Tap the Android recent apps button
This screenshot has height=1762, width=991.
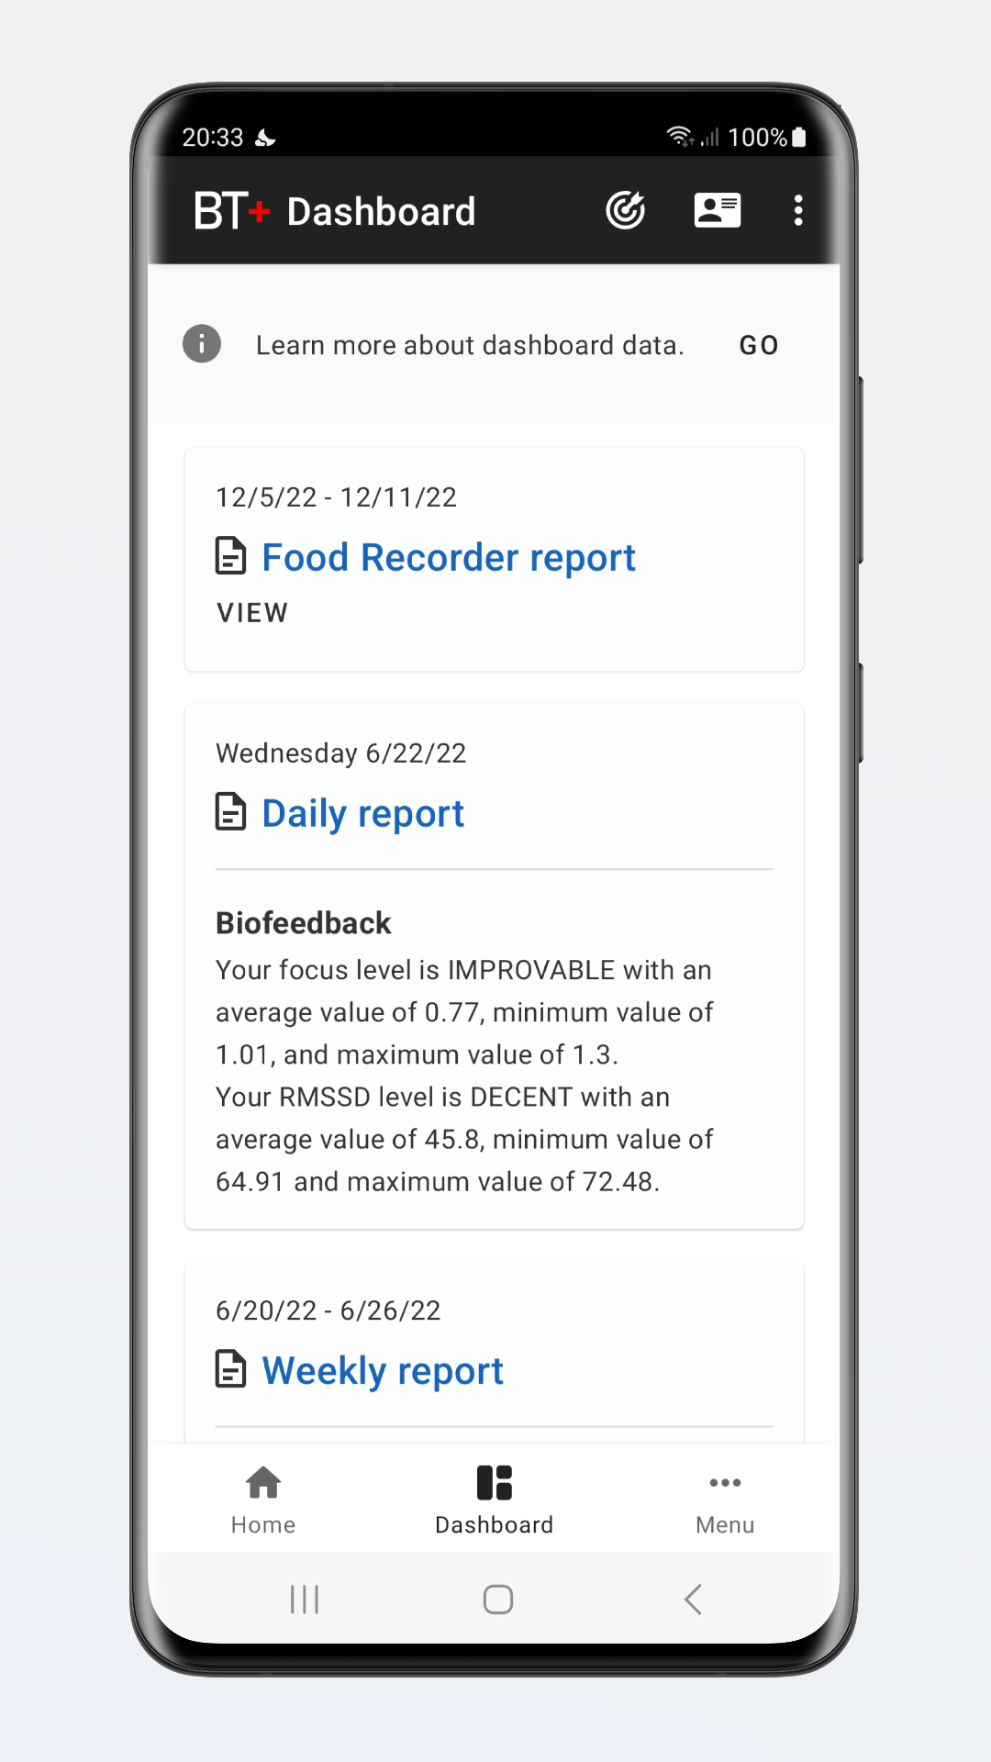305,1600
